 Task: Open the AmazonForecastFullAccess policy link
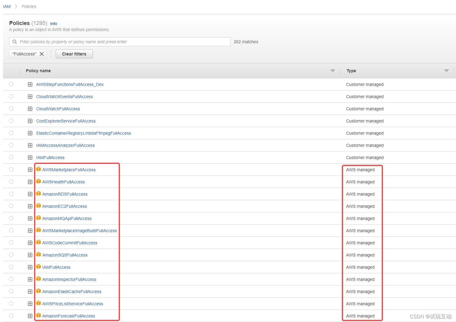(x=68, y=316)
